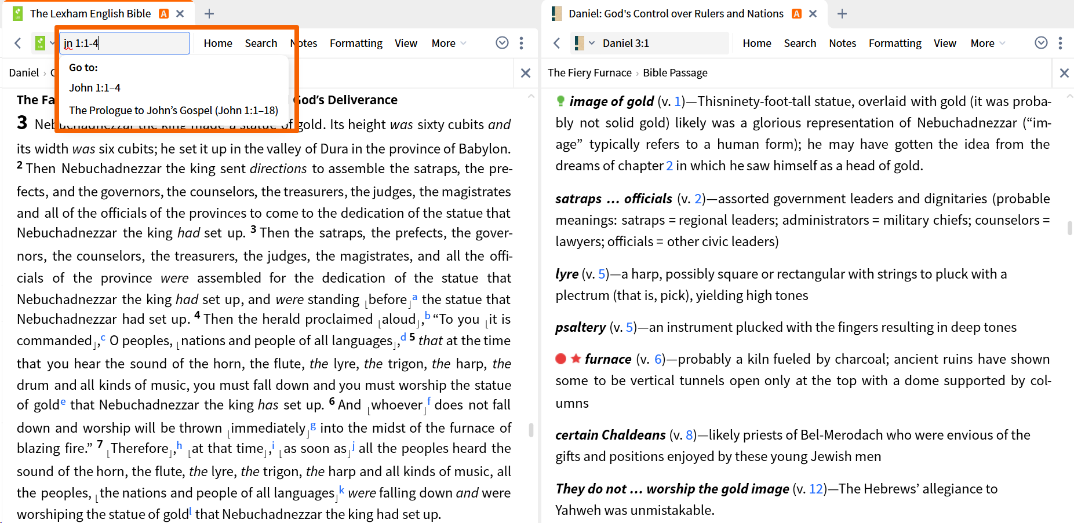Expand the More menu in the Daniel commentary panel
Viewport: 1074px width, 523px height.
(988, 43)
